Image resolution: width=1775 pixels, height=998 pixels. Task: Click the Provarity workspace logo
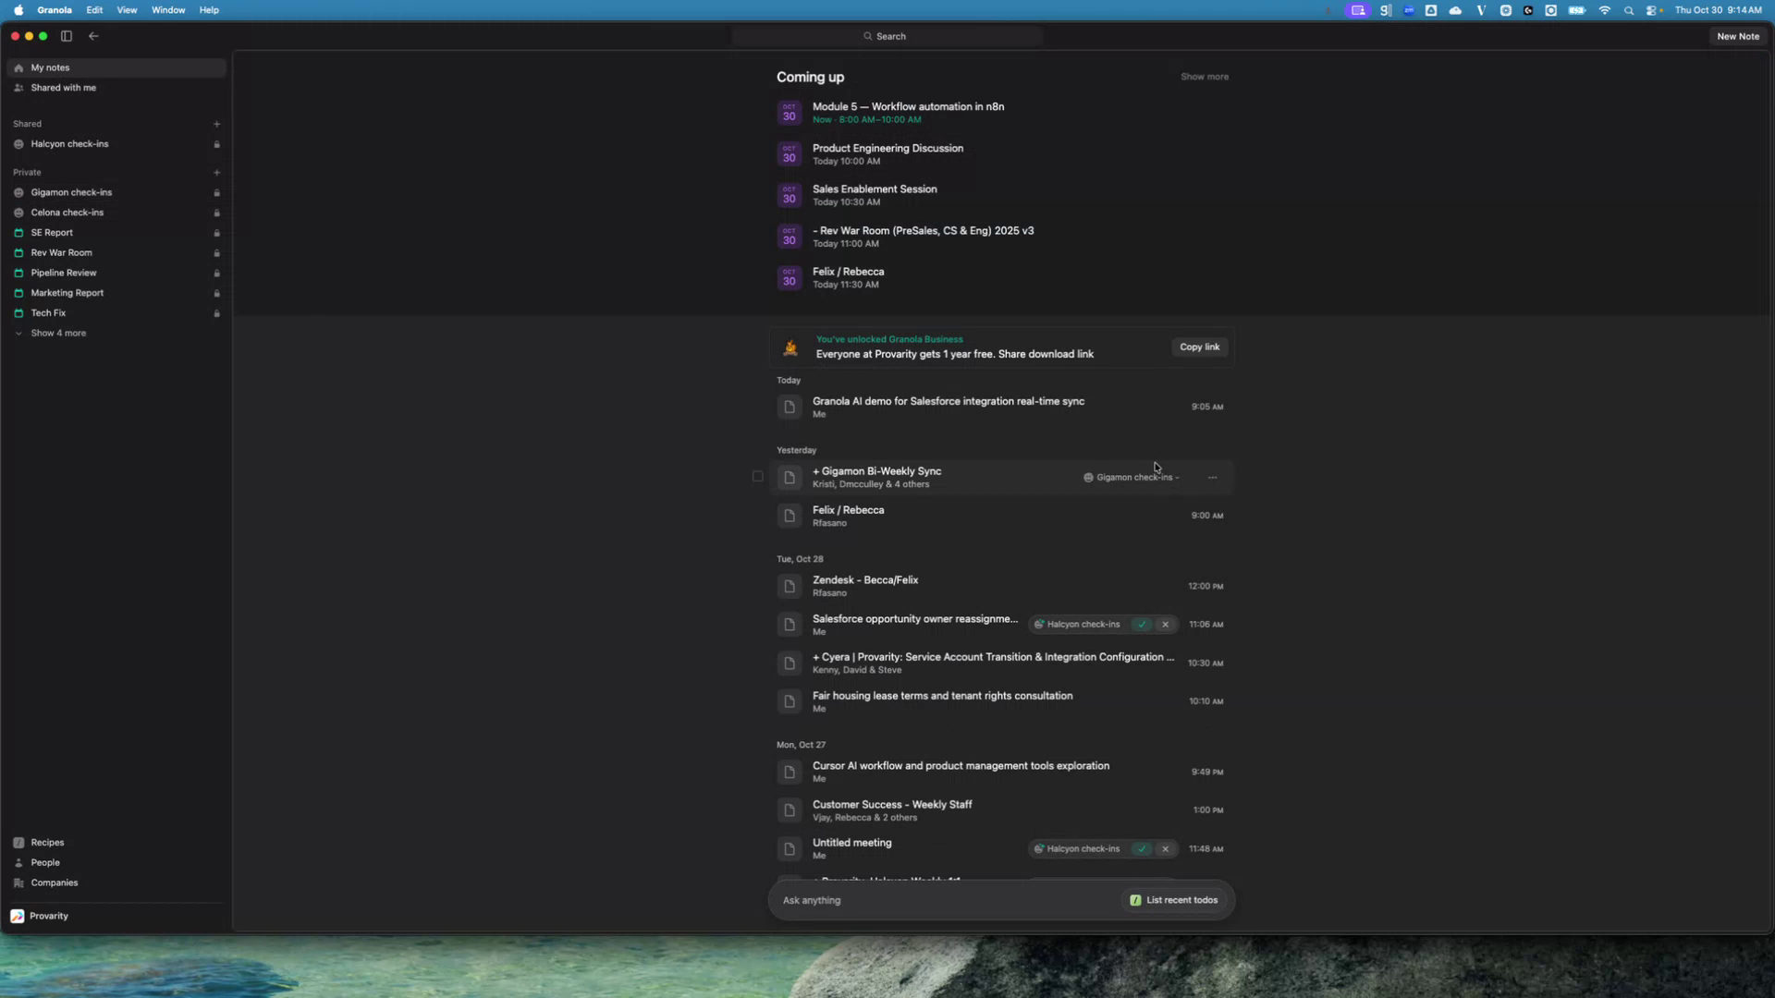tap(18, 916)
